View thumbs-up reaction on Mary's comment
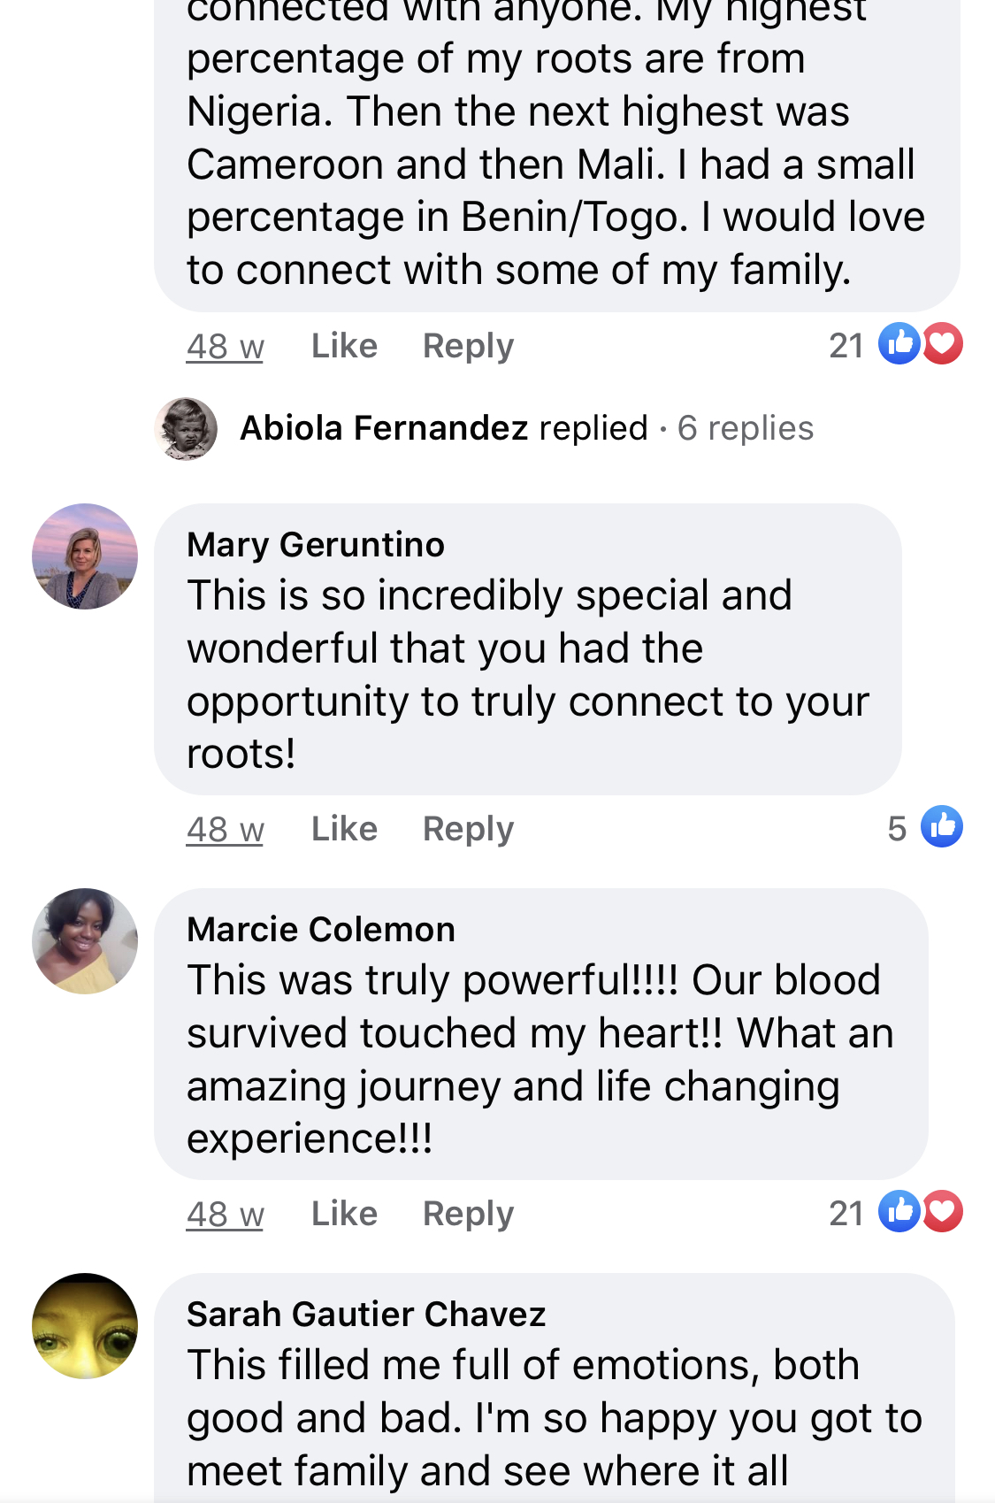Viewport: 995px width, 1503px height. pyautogui.click(x=941, y=827)
